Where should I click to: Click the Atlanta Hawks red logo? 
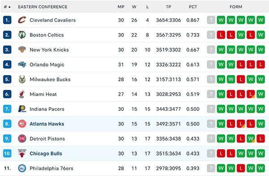[22, 124]
